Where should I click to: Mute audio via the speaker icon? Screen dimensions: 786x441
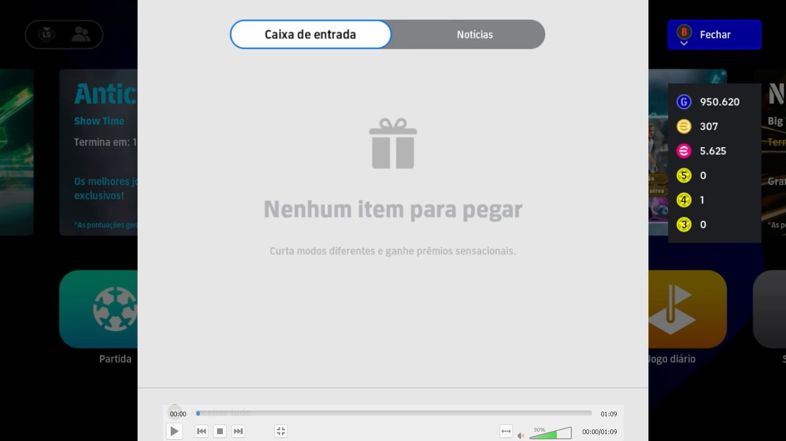coord(521,436)
